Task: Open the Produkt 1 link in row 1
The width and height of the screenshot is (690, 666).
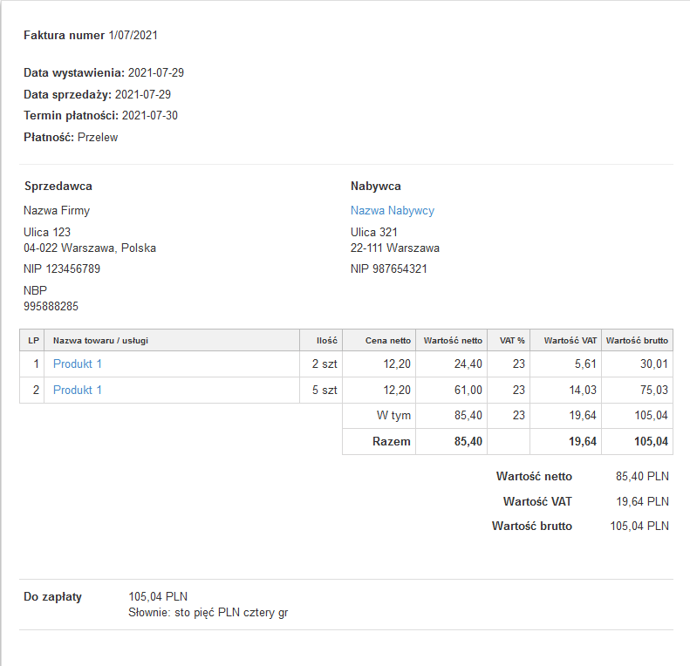Action: click(x=78, y=364)
